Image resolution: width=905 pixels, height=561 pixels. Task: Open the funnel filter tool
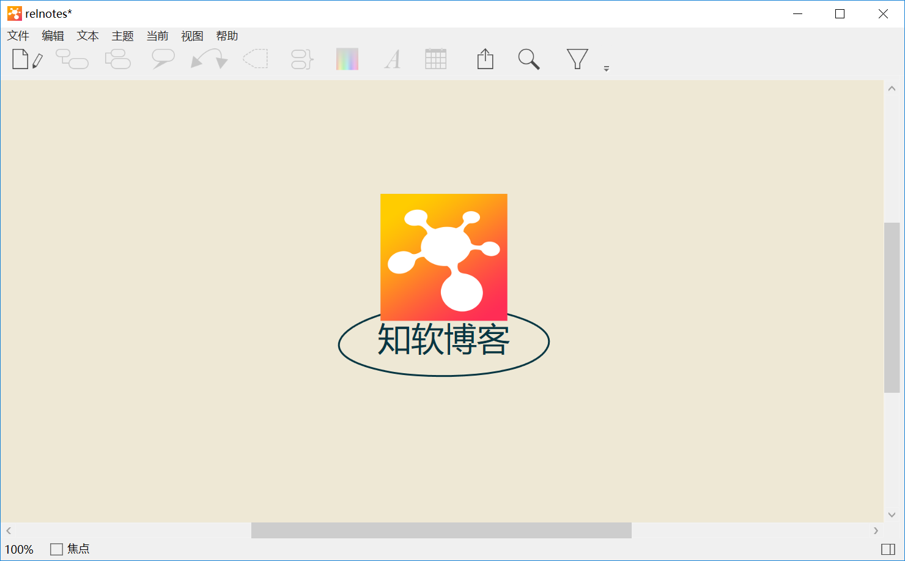[577, 59]
